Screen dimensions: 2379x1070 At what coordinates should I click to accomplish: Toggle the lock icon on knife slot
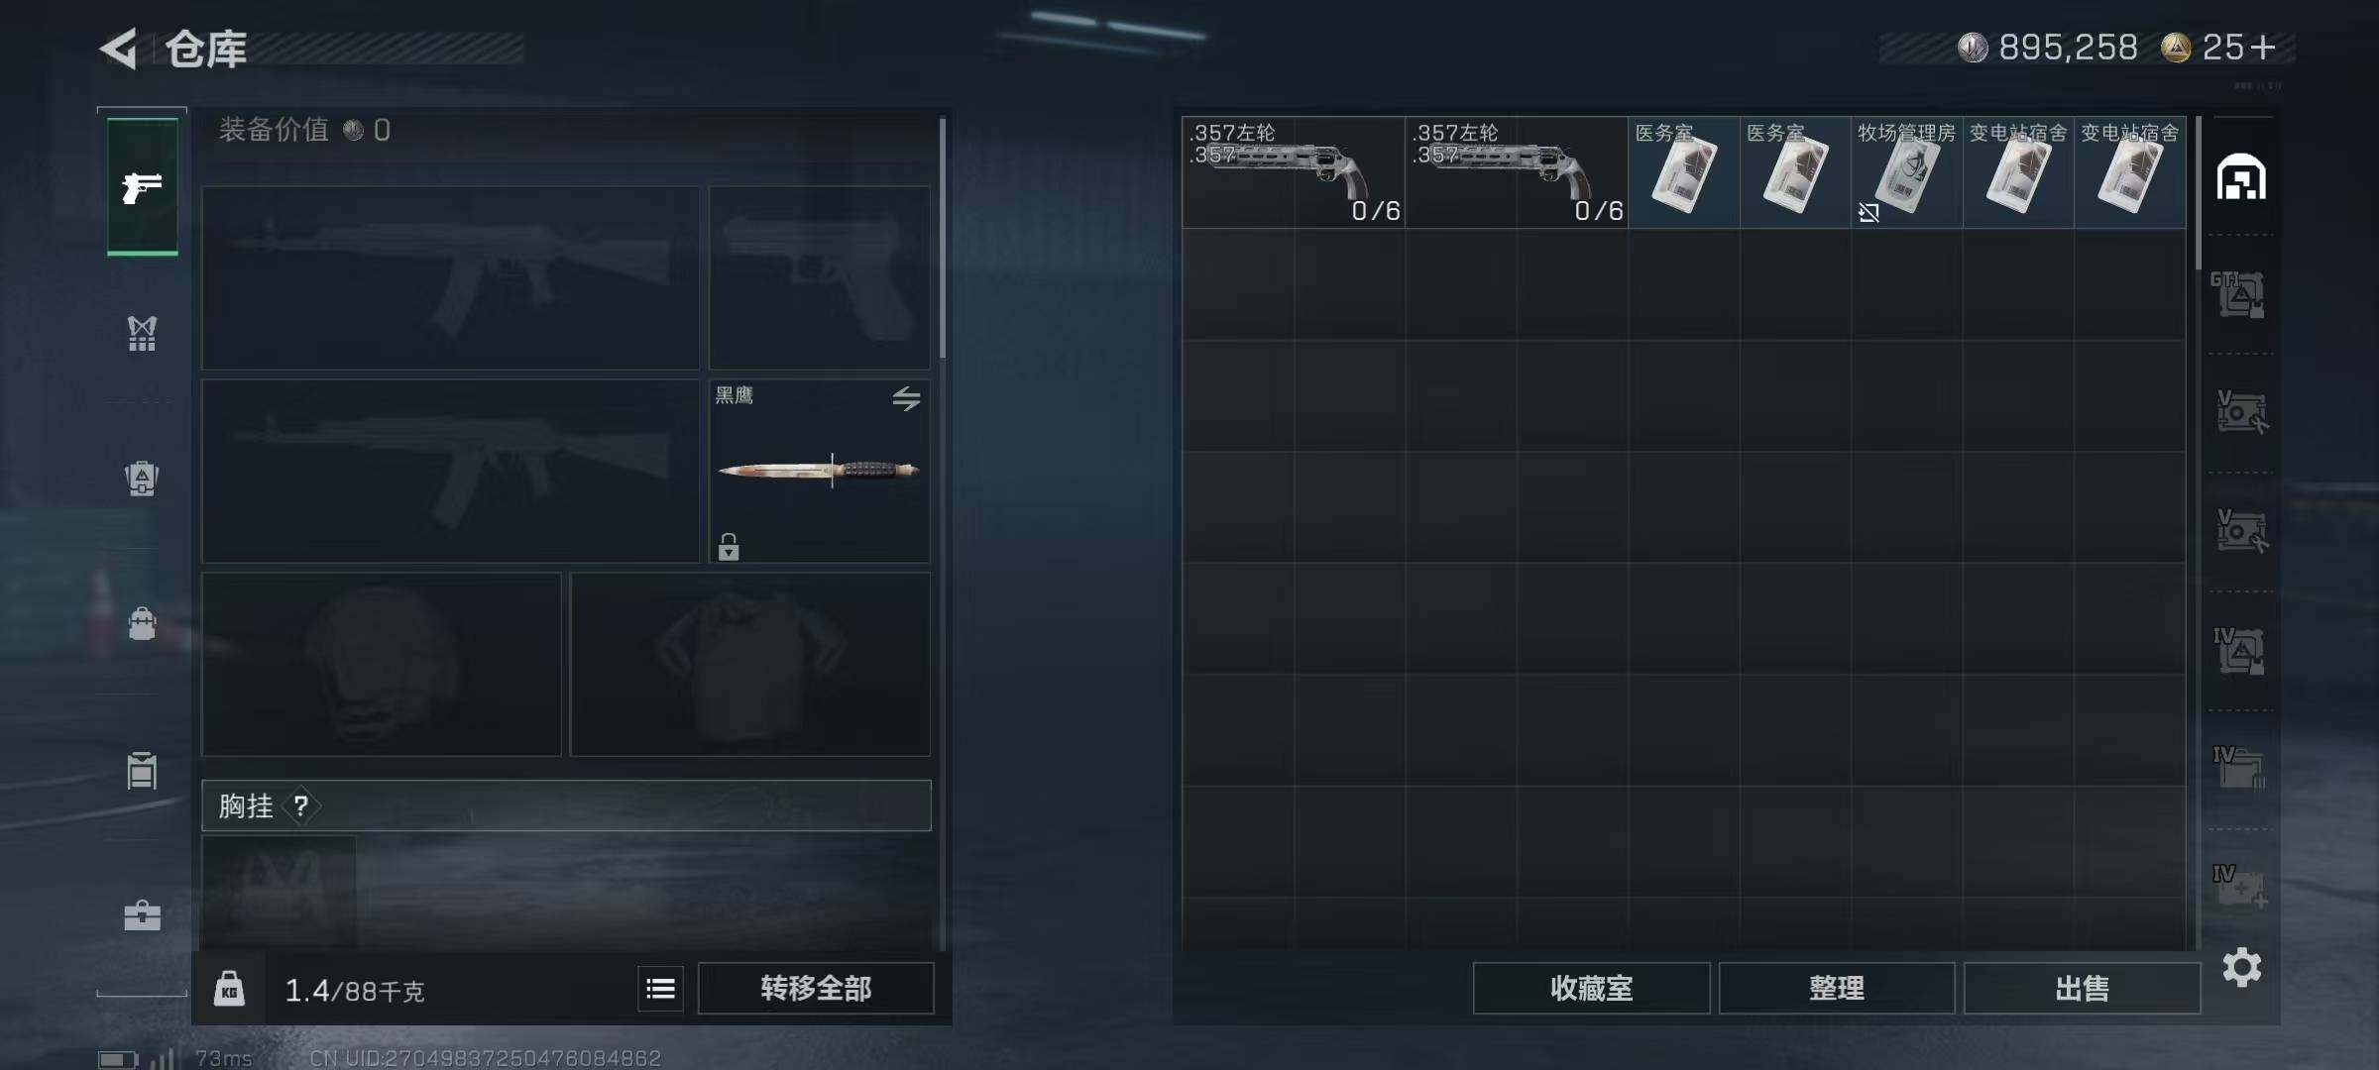pos(729,546)
